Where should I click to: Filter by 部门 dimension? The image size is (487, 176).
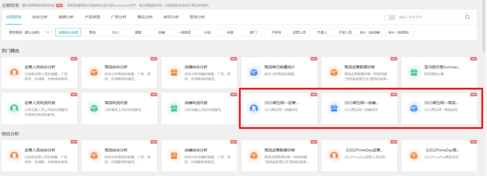(x=253, y=32)
